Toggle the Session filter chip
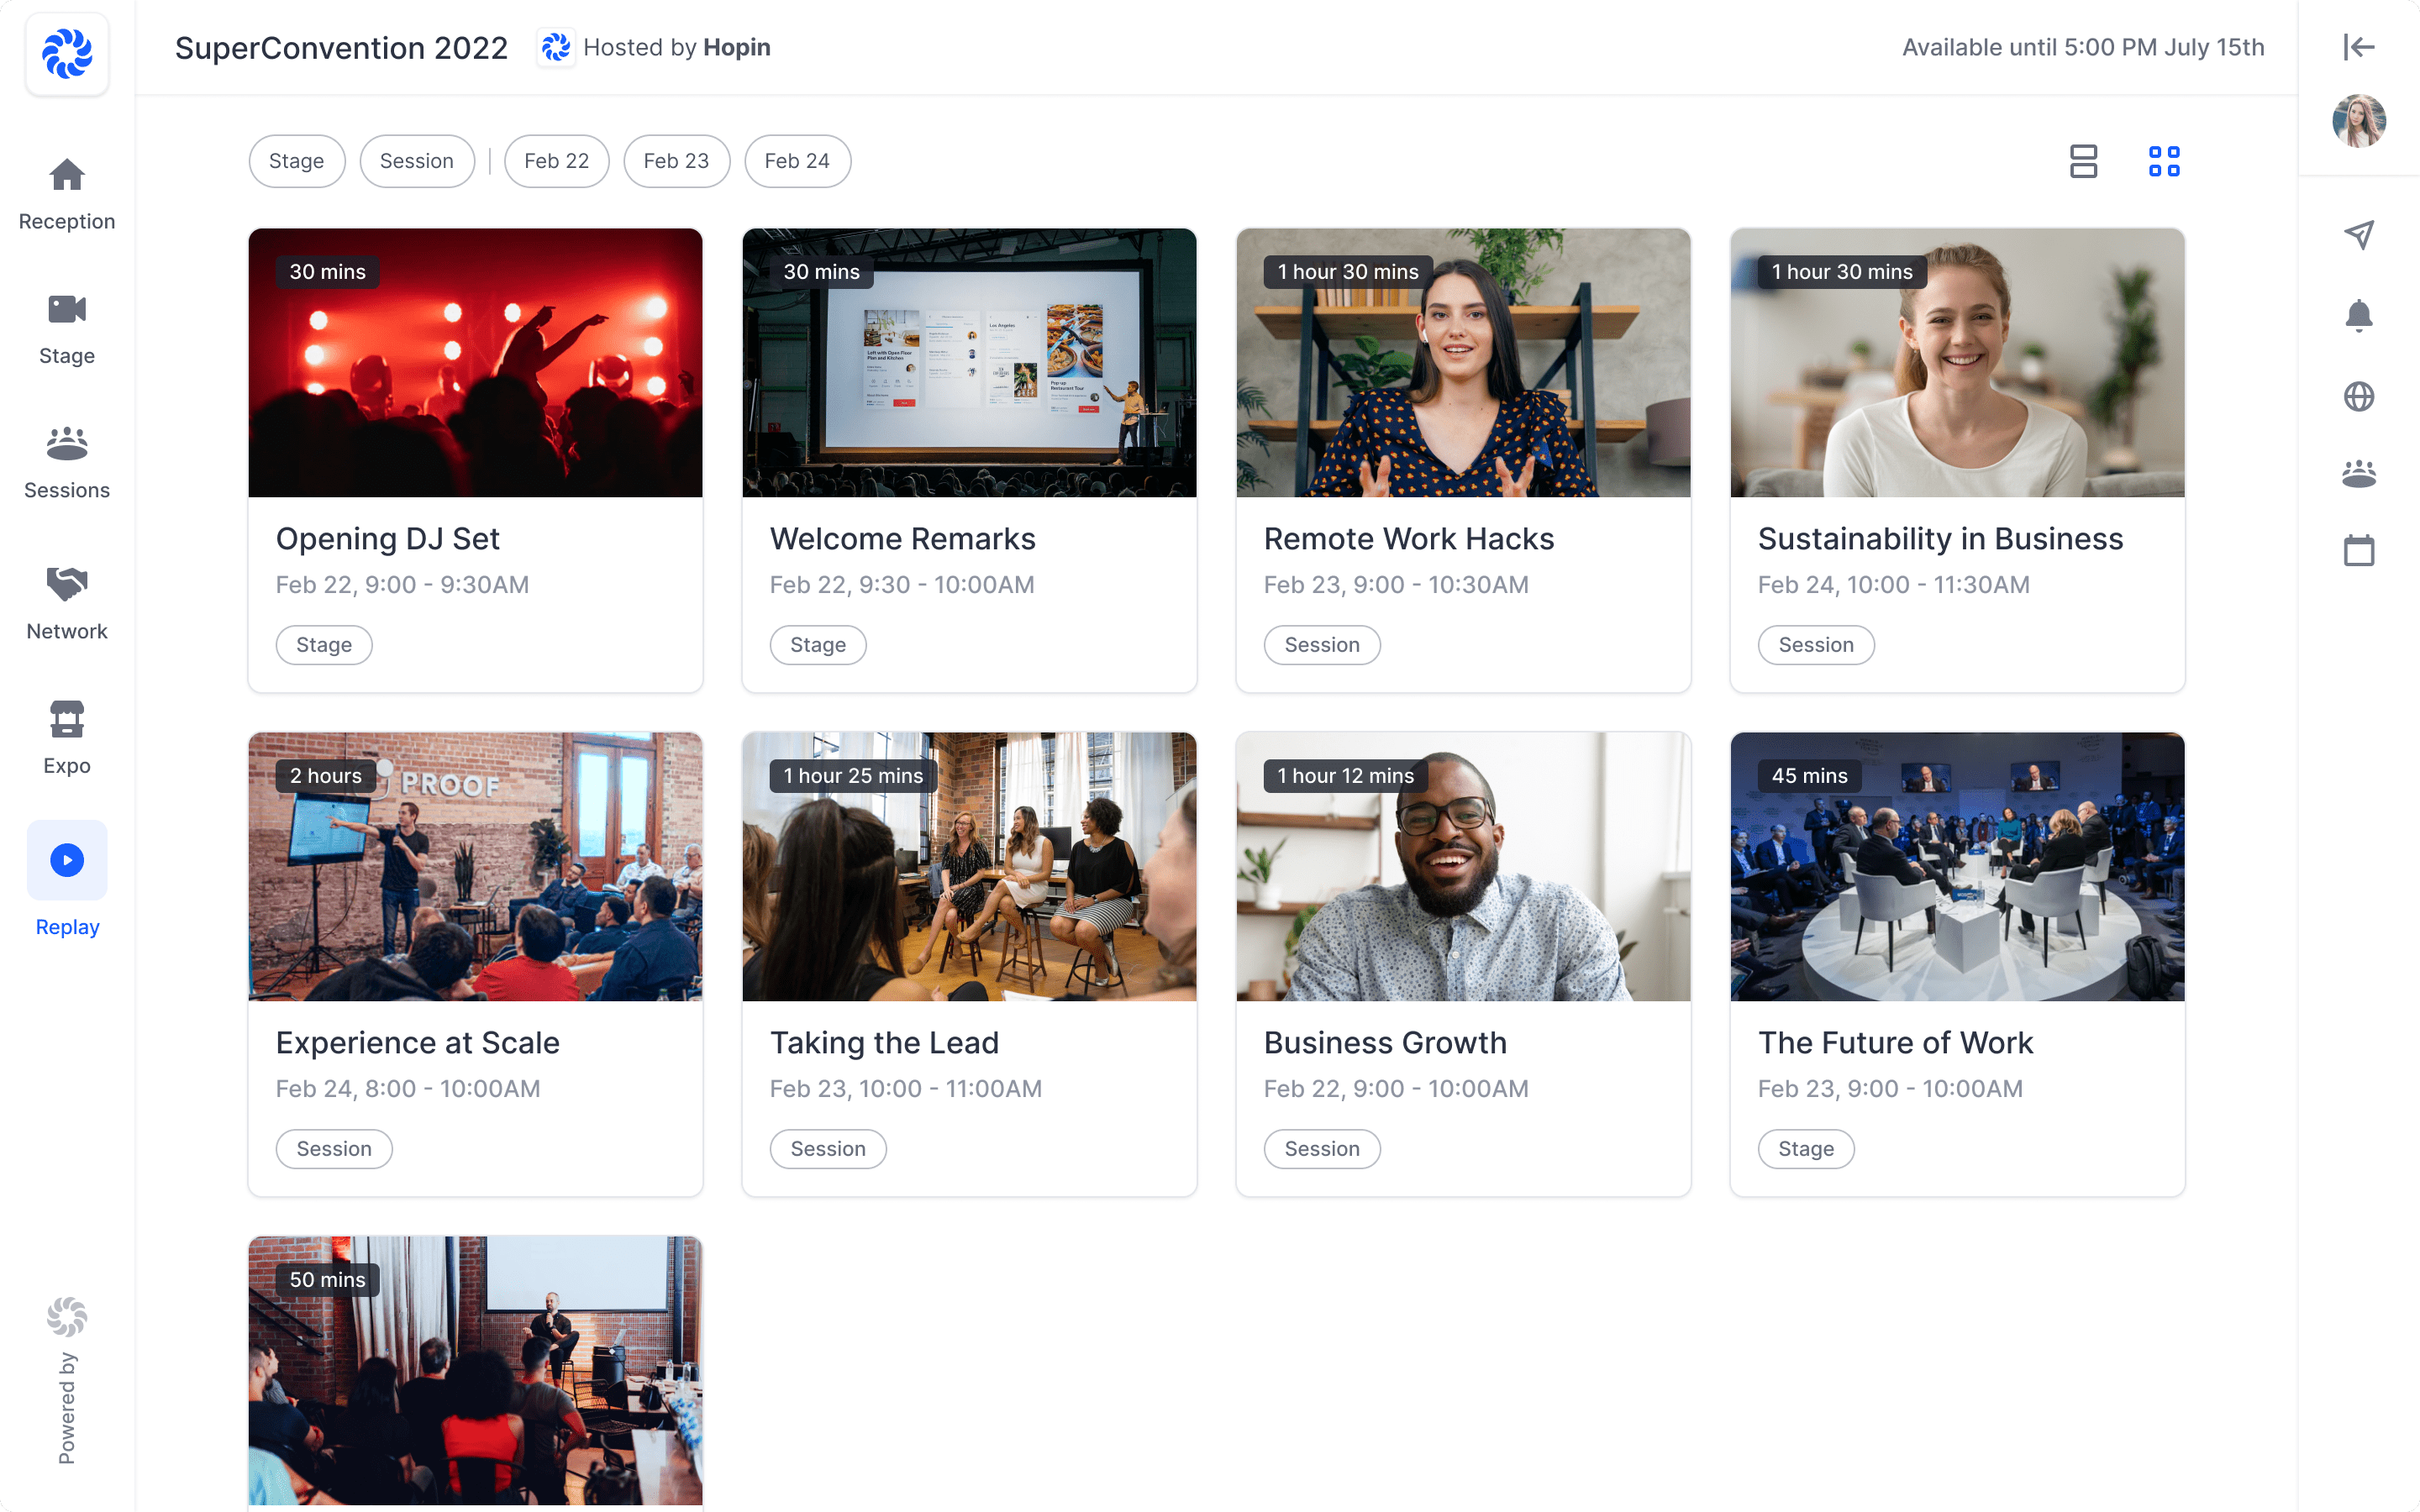Screen dimensions: 2420x1512 tap(416, 161)
